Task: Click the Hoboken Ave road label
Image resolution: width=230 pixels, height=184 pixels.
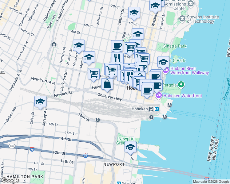Action: click(x=10, y=116)
